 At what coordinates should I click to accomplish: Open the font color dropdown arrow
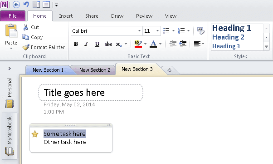[x=160, y=44]
